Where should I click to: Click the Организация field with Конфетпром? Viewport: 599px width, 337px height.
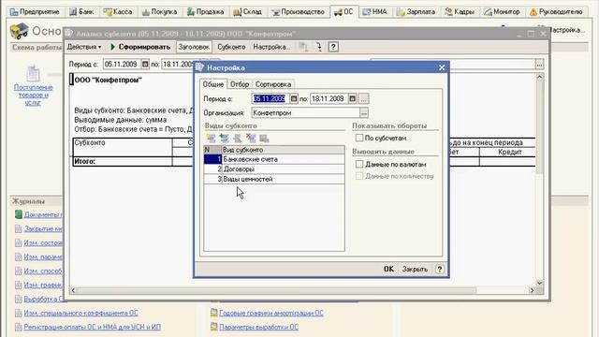tap(306, 112)
